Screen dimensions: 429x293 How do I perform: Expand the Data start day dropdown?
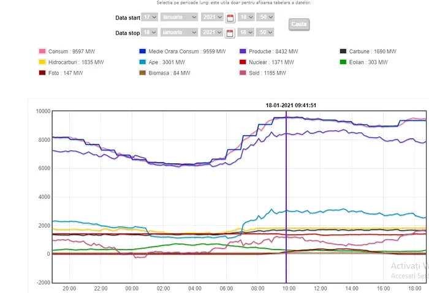click(149, 17)
